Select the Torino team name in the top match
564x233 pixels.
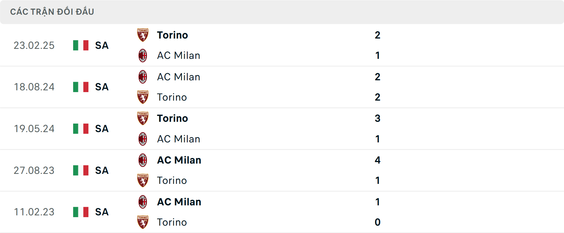(172, 35)
